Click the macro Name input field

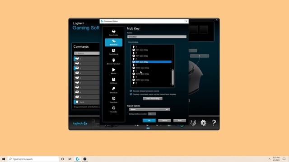(x=157, y=37)
